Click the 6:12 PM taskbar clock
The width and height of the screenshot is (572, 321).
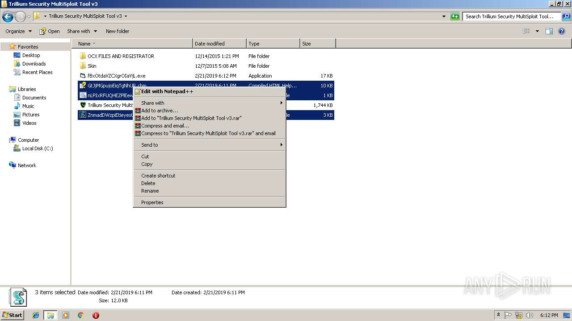(x=549, y=315)
